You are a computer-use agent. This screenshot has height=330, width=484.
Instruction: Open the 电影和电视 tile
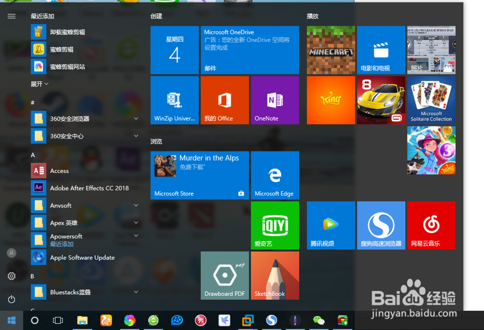381,50
